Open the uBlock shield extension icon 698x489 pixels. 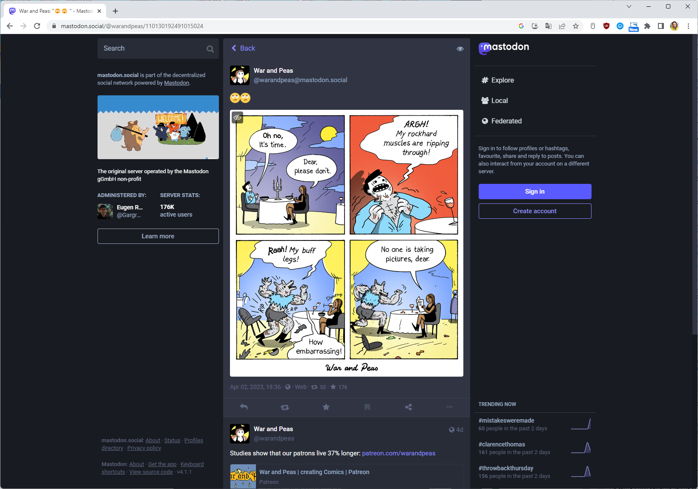click(606, 26)
